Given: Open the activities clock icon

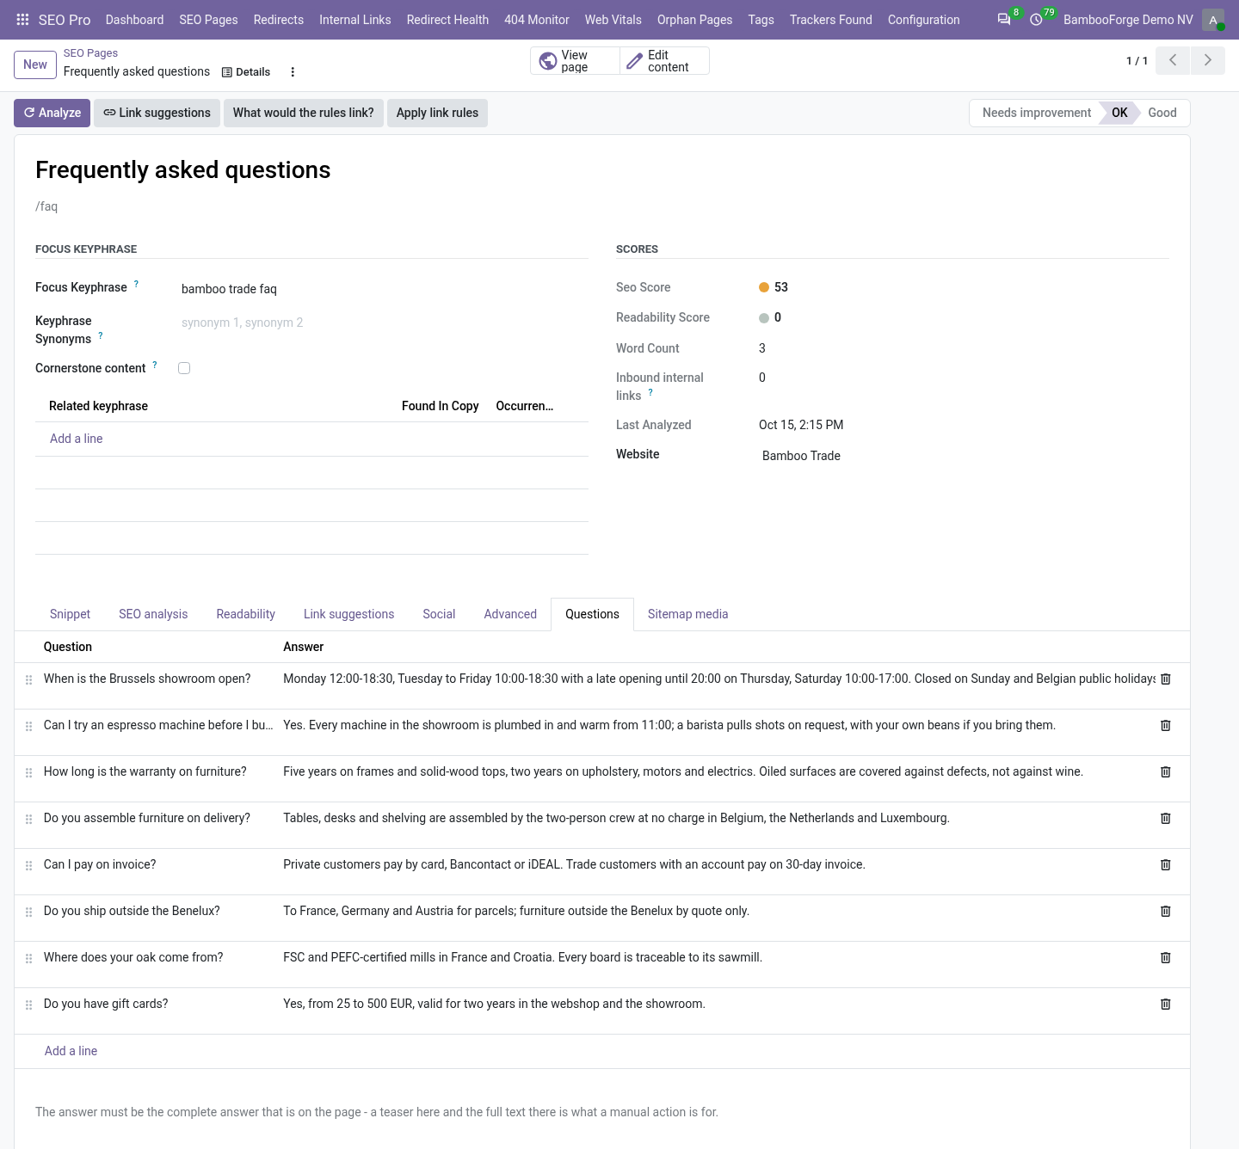Looking at the screenshot, I should (1037, 20).
